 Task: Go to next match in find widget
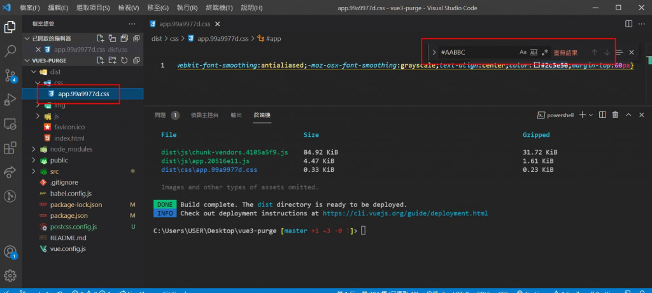(607, 52)
